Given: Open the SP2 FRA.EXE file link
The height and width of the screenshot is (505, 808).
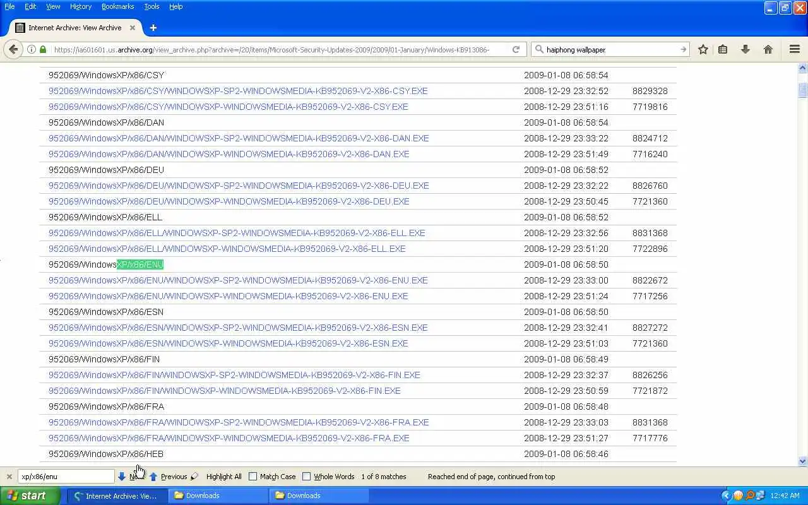Looking at the screenshot, I should point(239,422).
